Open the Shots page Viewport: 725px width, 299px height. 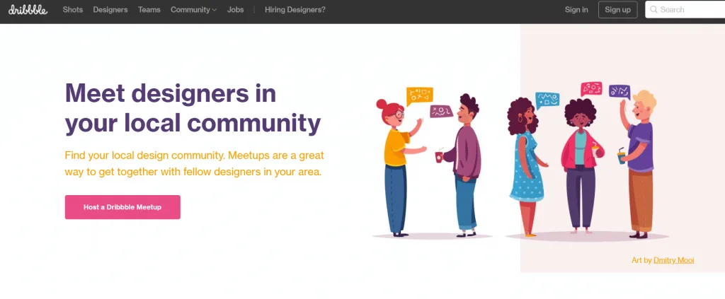[x=73, y=10]
